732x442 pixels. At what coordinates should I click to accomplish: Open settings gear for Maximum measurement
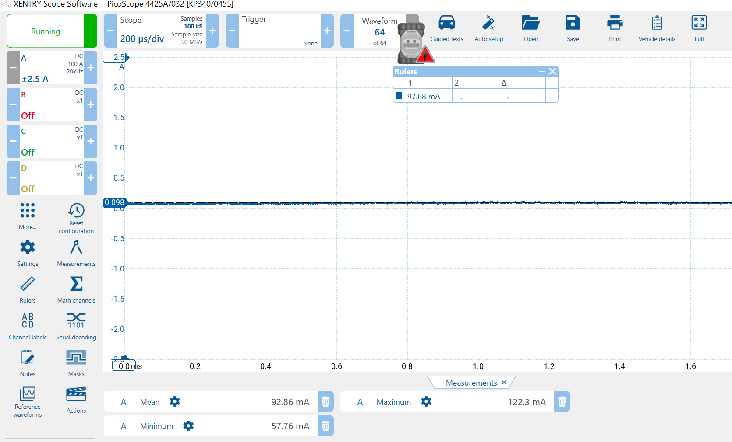coord(426,402)
